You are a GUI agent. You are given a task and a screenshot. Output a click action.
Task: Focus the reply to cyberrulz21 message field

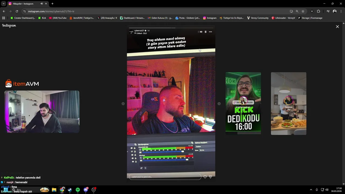tap(165, 177)
